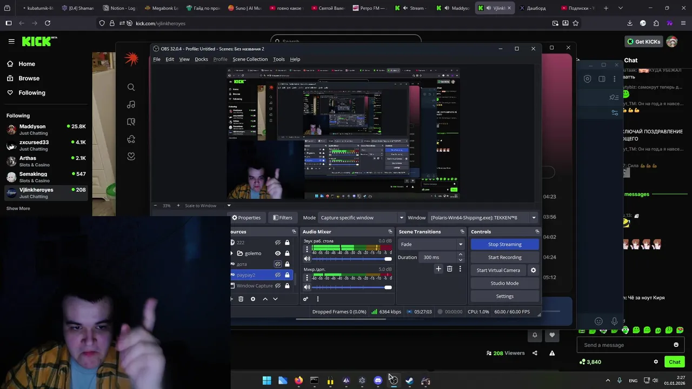Open Audio Mixer toolbar three-dot menu
Screen dimensions: 692x389
[x=317, y=299]
